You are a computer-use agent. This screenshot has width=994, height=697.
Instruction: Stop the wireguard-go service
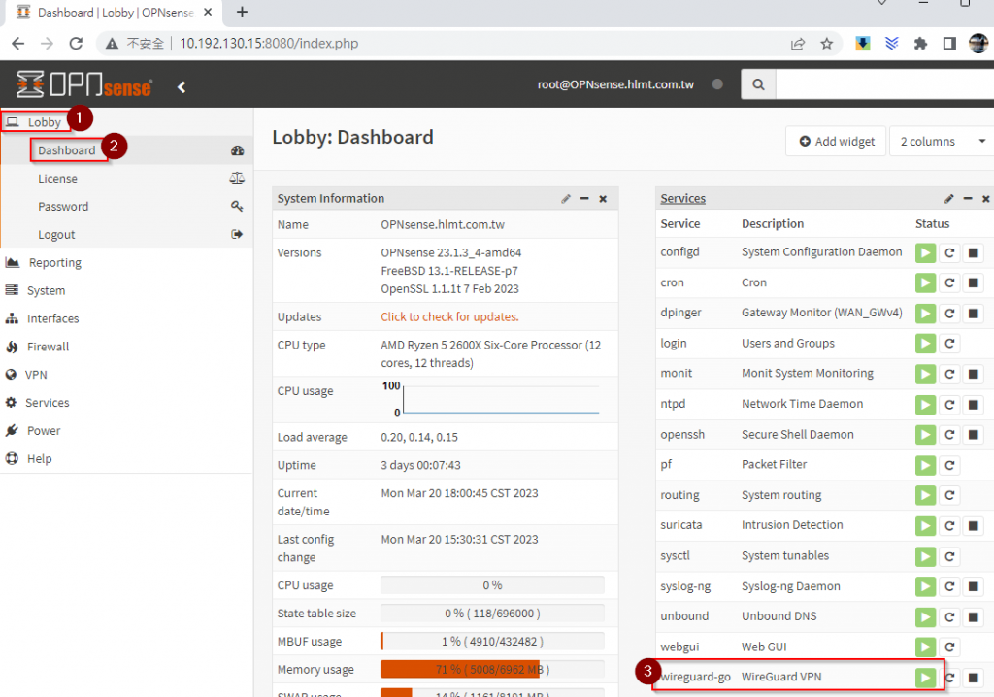pos(973,678)
